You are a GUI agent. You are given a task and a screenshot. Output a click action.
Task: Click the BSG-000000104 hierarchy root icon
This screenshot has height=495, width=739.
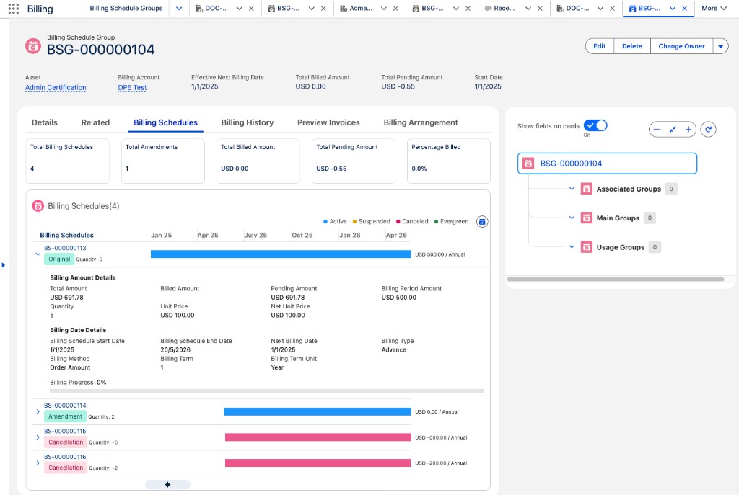pos(528,164)
